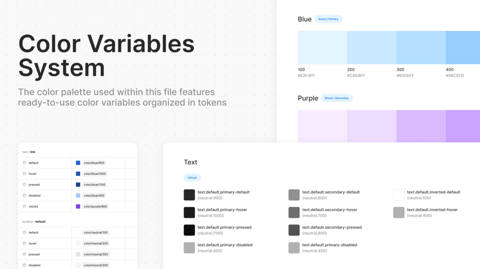
Task: Click the color/purple/800 variable chip
Action: click(x=96, y=207)
